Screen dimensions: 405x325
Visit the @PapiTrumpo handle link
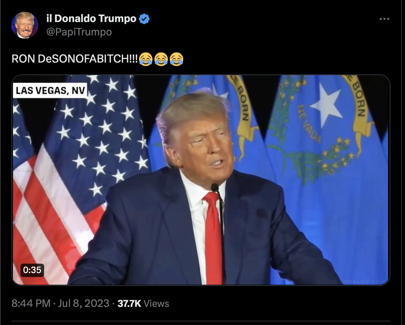pyautogui.click(x=79, y=32)
